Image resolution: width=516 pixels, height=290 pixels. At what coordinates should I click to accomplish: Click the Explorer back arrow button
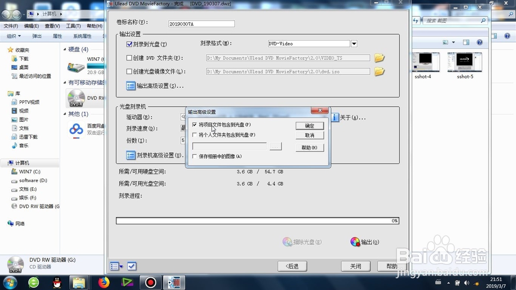[6, 14]
